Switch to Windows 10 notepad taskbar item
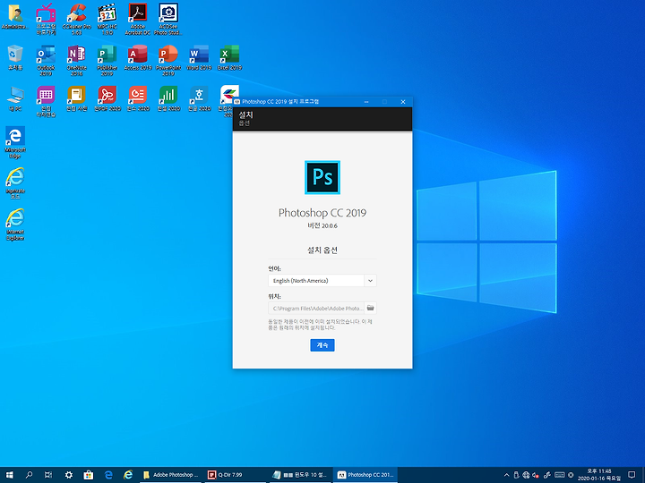Viewport: 645px width, 483px height. tap(300, 475)
